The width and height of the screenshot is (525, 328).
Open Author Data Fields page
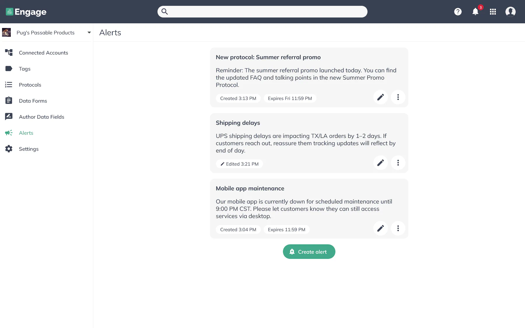(x=41, y=117)
